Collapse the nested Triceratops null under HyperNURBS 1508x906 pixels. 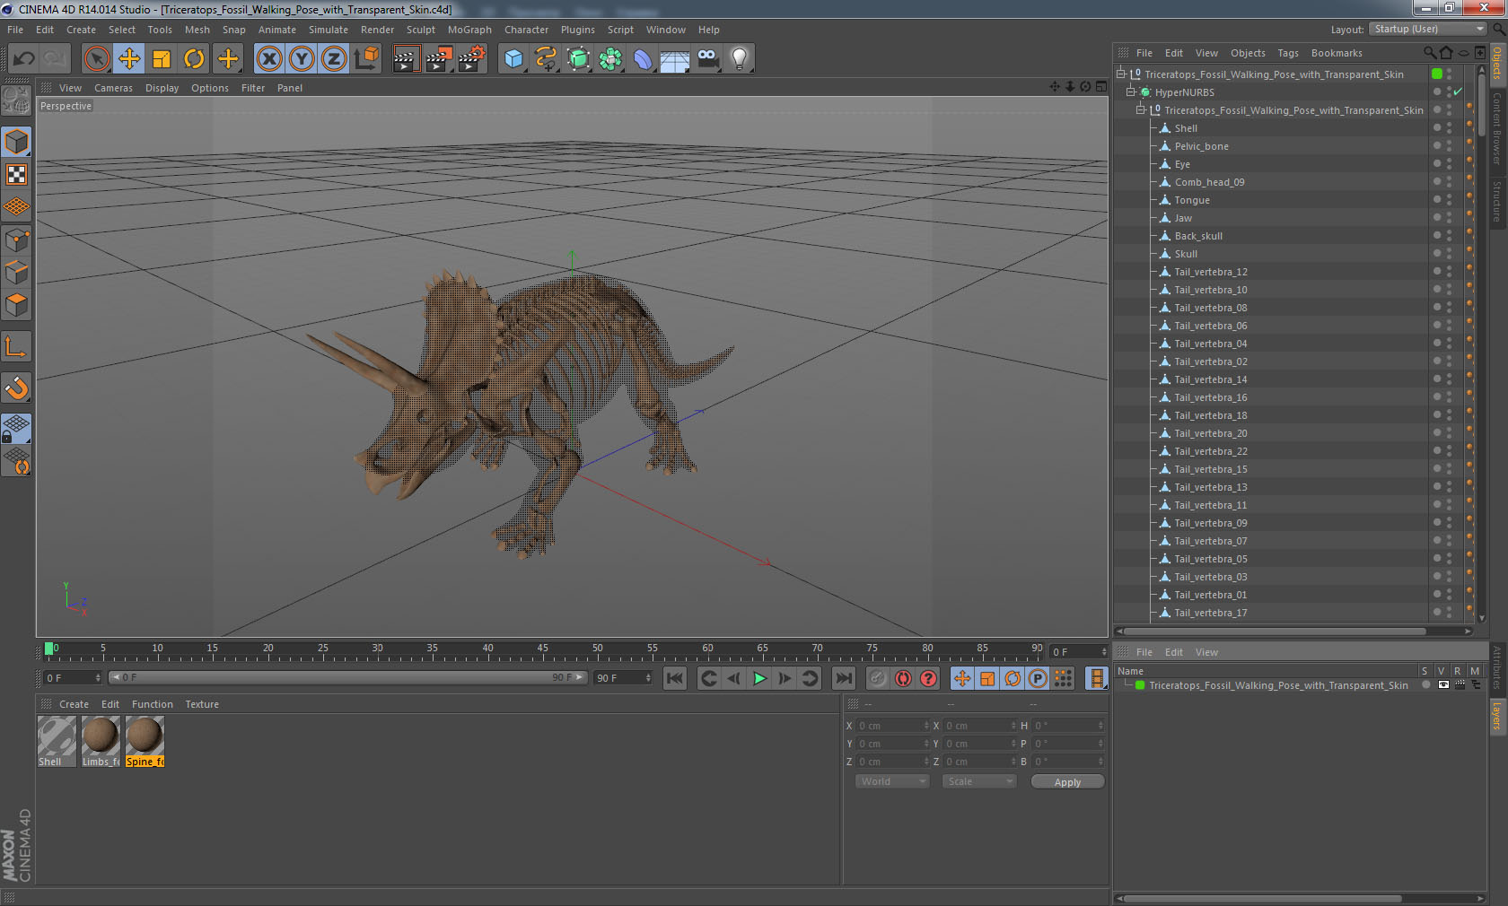point(1140,109)
